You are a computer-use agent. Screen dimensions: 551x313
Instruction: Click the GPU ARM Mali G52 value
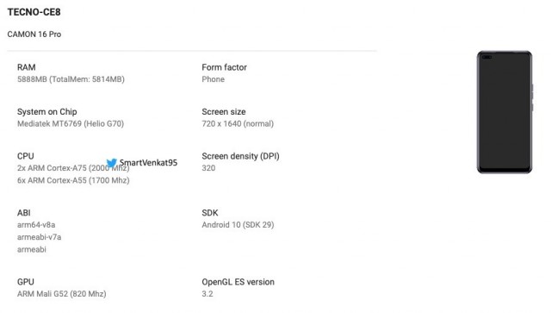[61, 294]
